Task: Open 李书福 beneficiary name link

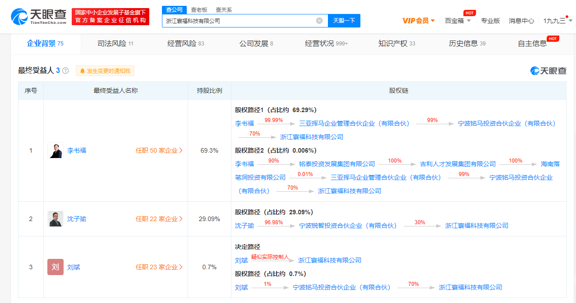Action: coord(77,150)
